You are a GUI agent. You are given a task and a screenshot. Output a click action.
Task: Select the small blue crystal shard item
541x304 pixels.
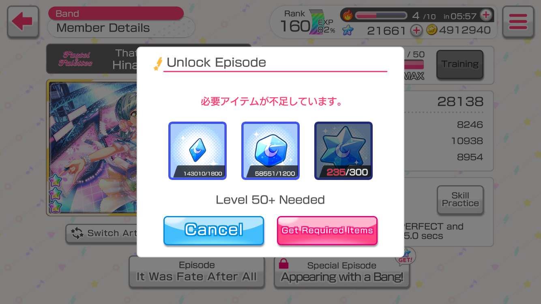tap(198, 151)
